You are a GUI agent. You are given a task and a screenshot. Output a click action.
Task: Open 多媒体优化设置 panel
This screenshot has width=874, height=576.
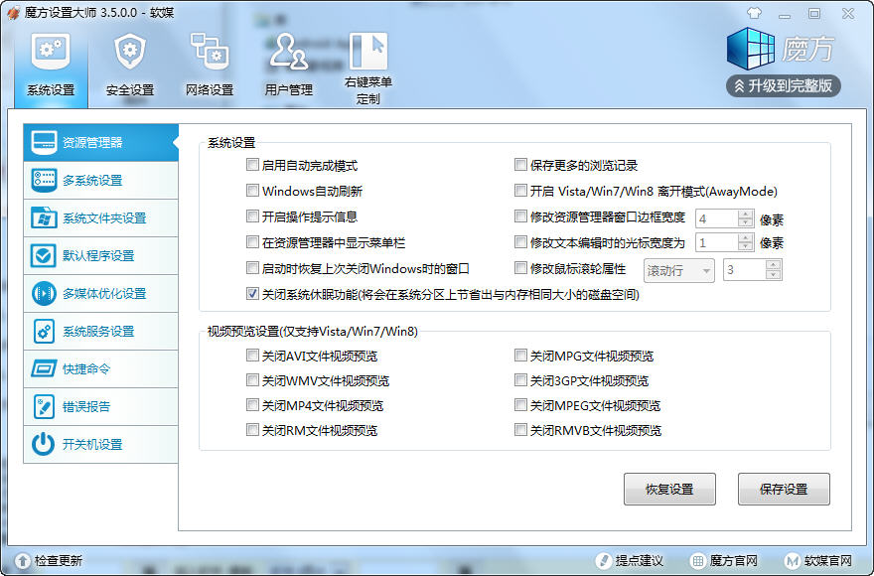(x=99, y=293)
